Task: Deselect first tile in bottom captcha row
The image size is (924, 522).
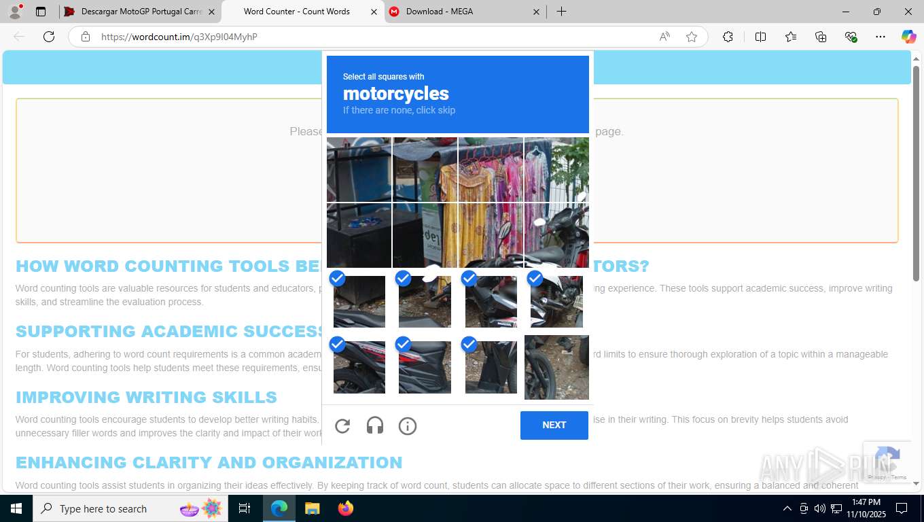Action: [359, 367]
